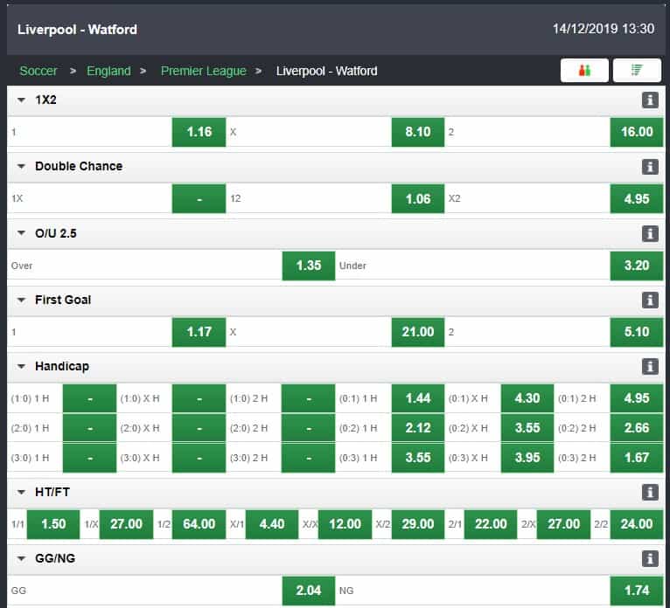Collapse the 1X2 section
The width and height of the screenshot is (670, 608).
[x=21, y=100]
